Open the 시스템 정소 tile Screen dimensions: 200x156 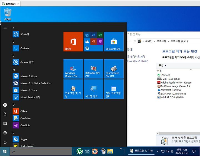[94, 89]
